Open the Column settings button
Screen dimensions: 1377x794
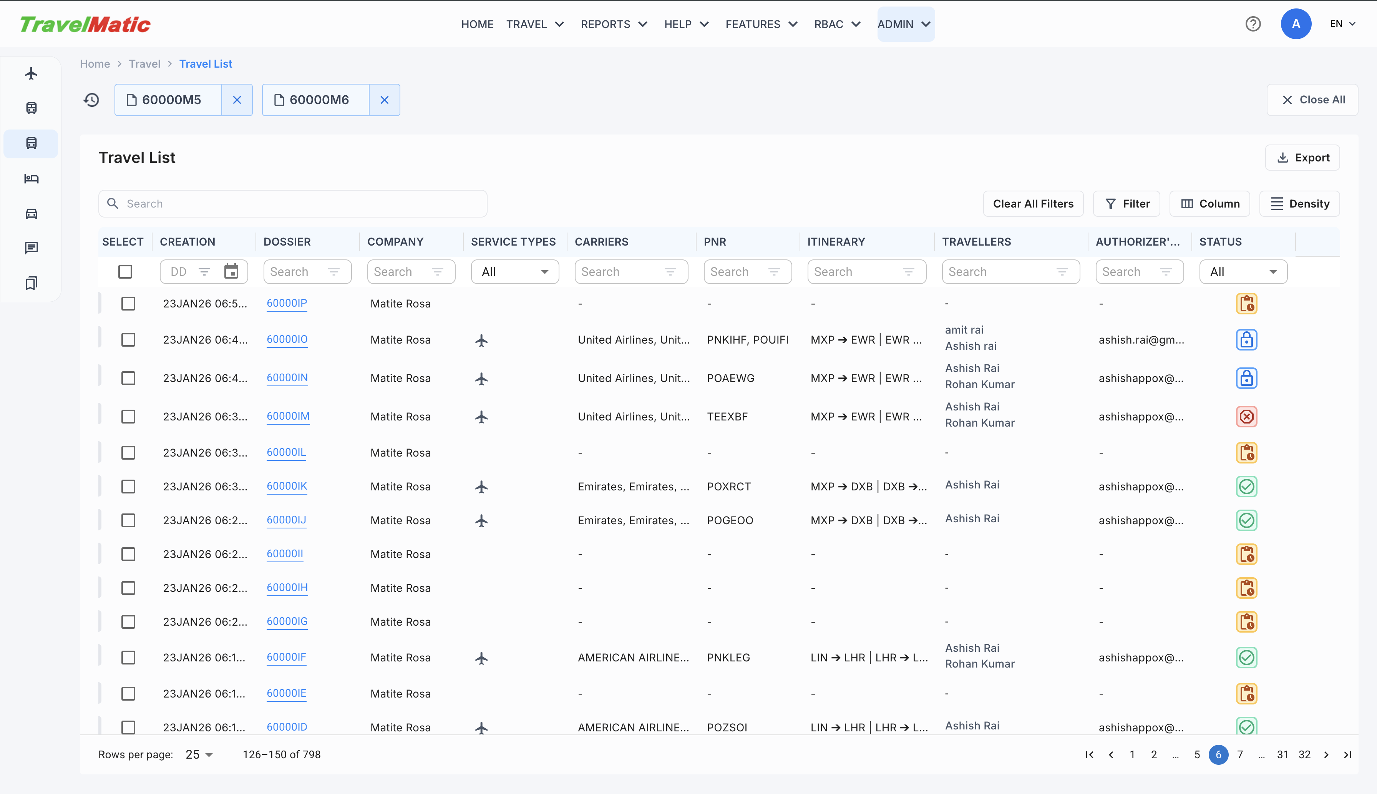[x=1209, y=203]
